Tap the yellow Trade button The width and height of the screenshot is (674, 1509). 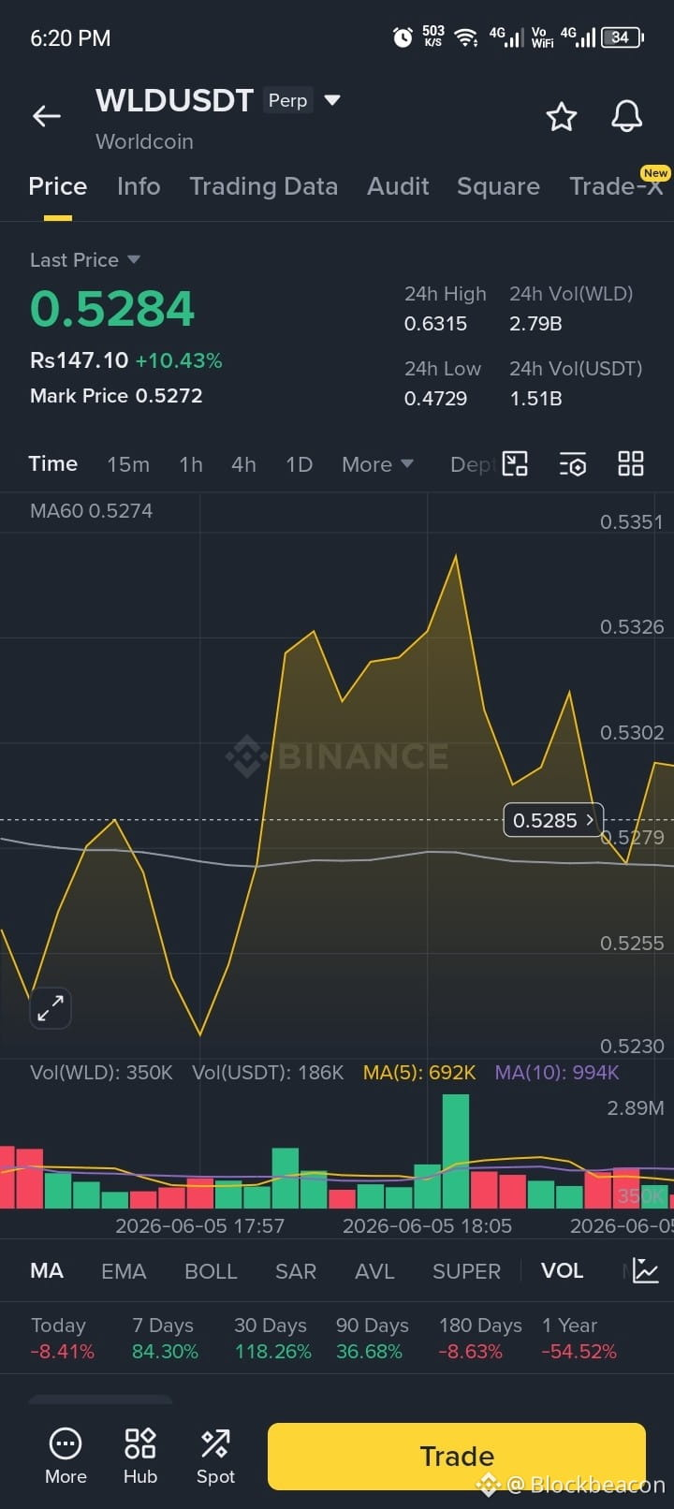457,1457
